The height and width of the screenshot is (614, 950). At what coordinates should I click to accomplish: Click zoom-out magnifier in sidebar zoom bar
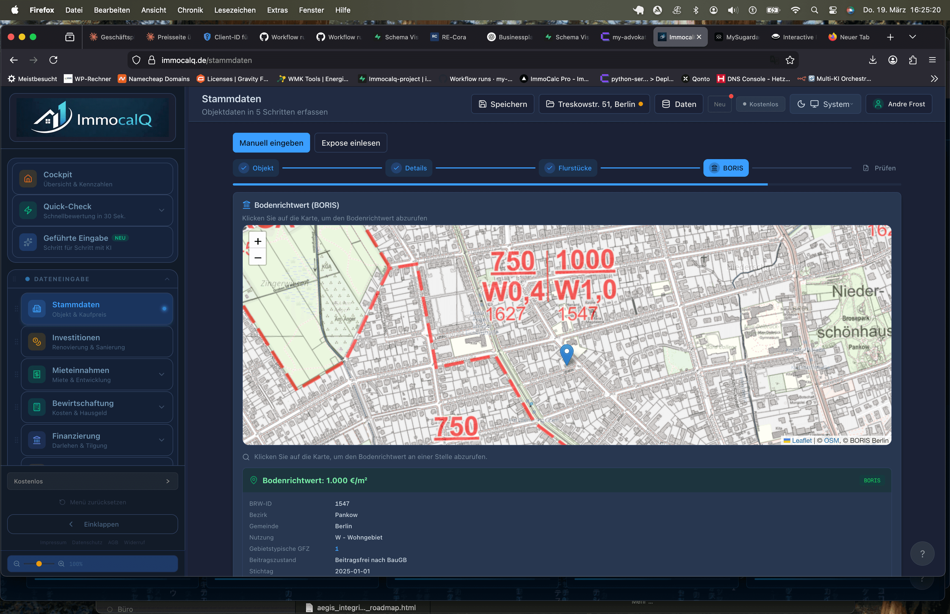(x=17, y=564)
